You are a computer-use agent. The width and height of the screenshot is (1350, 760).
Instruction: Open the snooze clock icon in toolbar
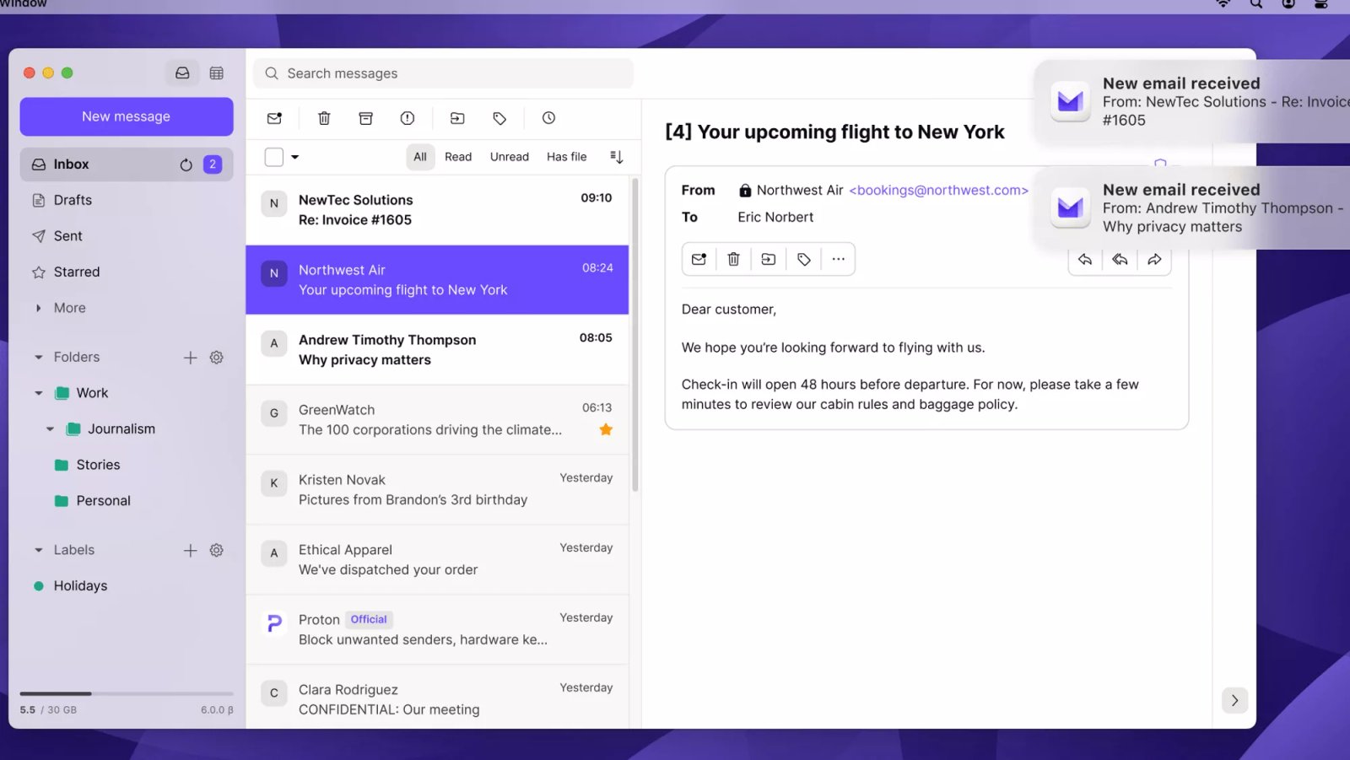pyautogui.click(x=548, y=118)
